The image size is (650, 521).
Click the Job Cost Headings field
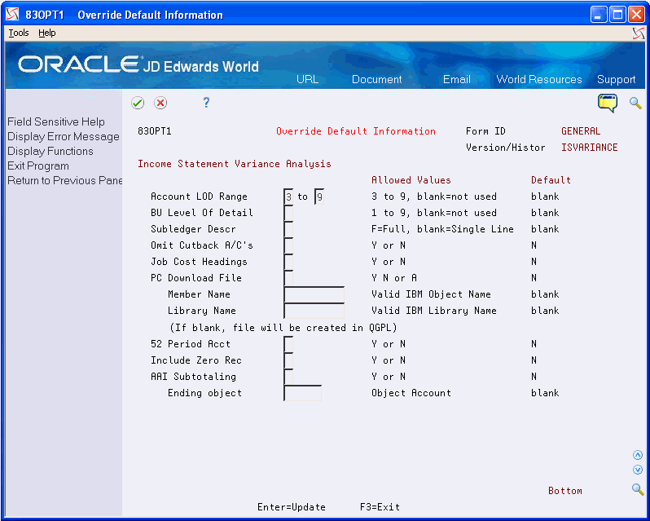[x=288, y=262]
